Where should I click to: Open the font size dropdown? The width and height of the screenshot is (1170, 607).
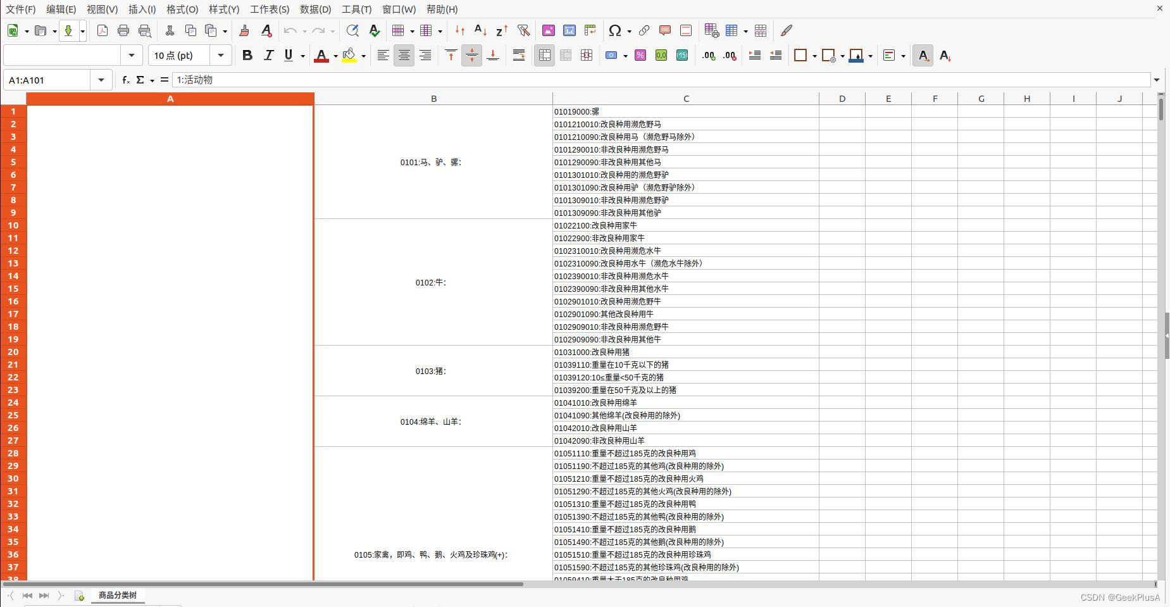(x=221, y=56)
